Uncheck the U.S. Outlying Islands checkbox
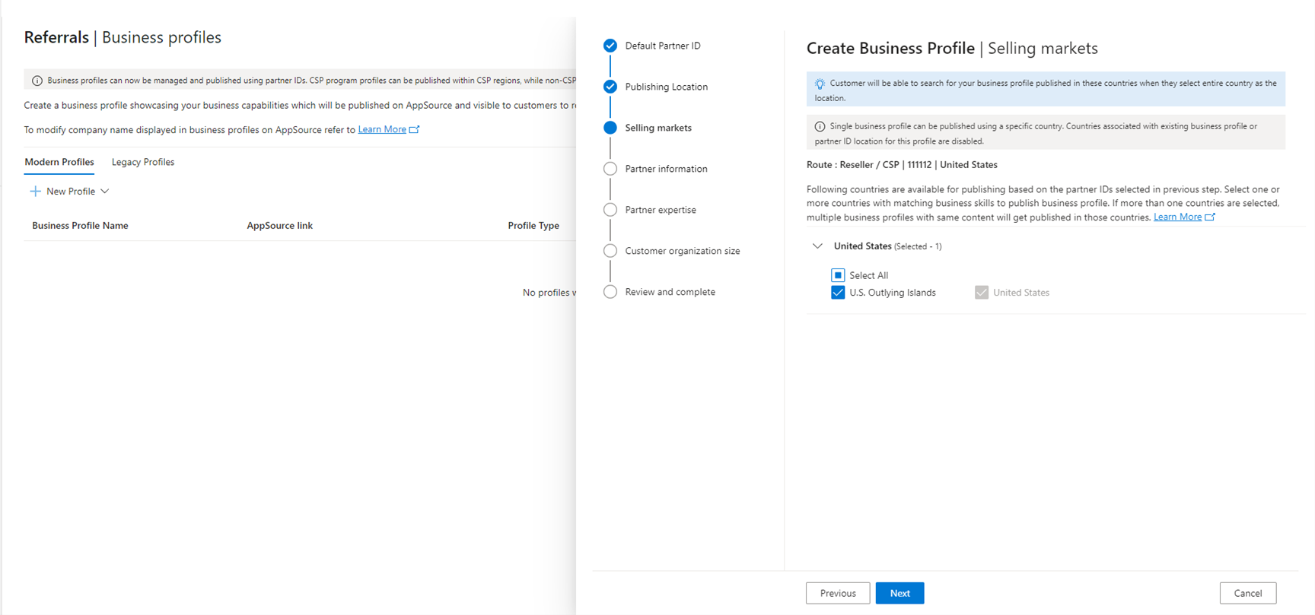 (838, 293)
